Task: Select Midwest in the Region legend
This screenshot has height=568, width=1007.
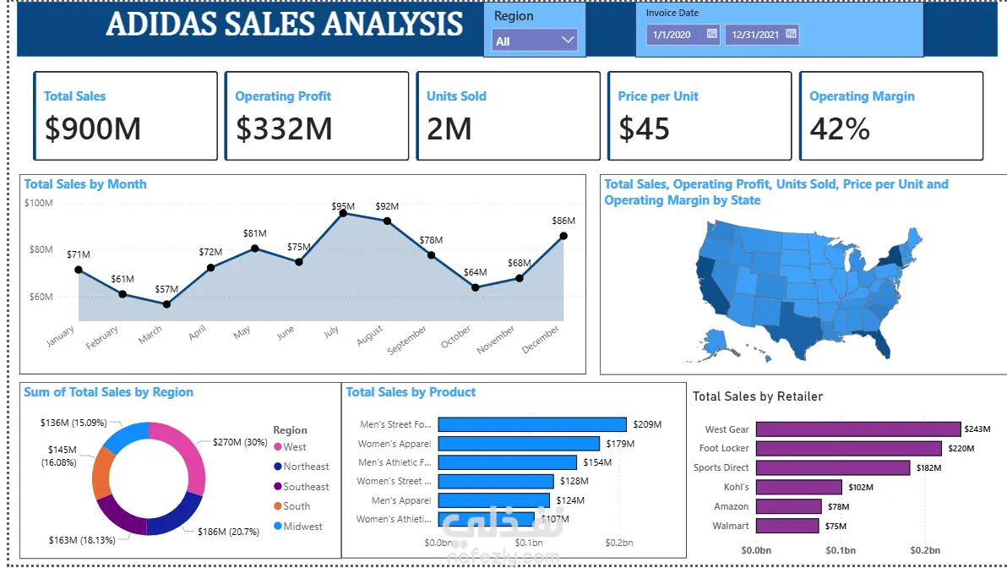Action: click(x=298, y=527)
